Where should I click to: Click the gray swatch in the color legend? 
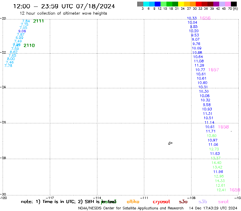pyautogui.click(x=140, y=4)
